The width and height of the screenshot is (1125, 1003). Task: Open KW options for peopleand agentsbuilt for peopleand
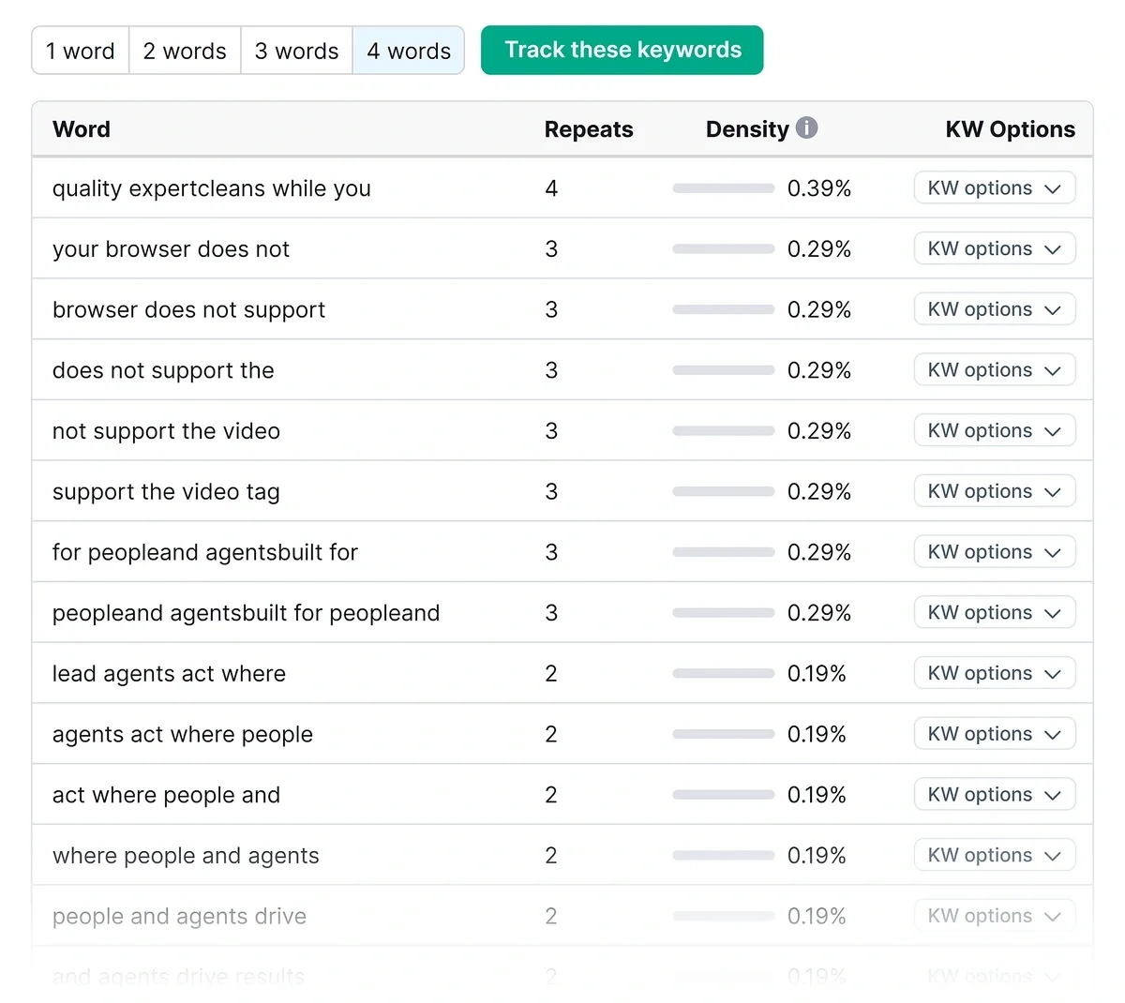coord(995,612)
